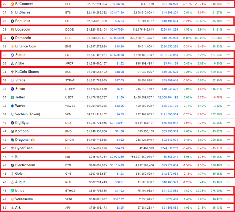
Task: Click the Dragonchain logo icon
Action: (x=12, y=140)
